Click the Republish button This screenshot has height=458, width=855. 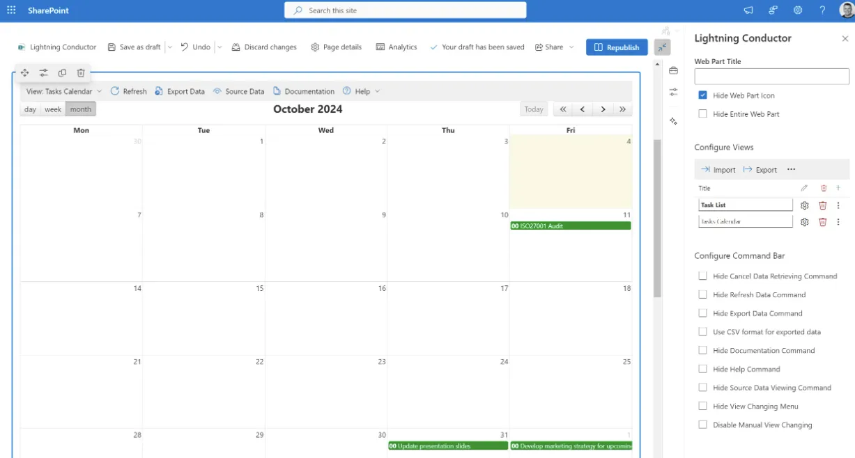pyautogui.click(x=617, y=47)
